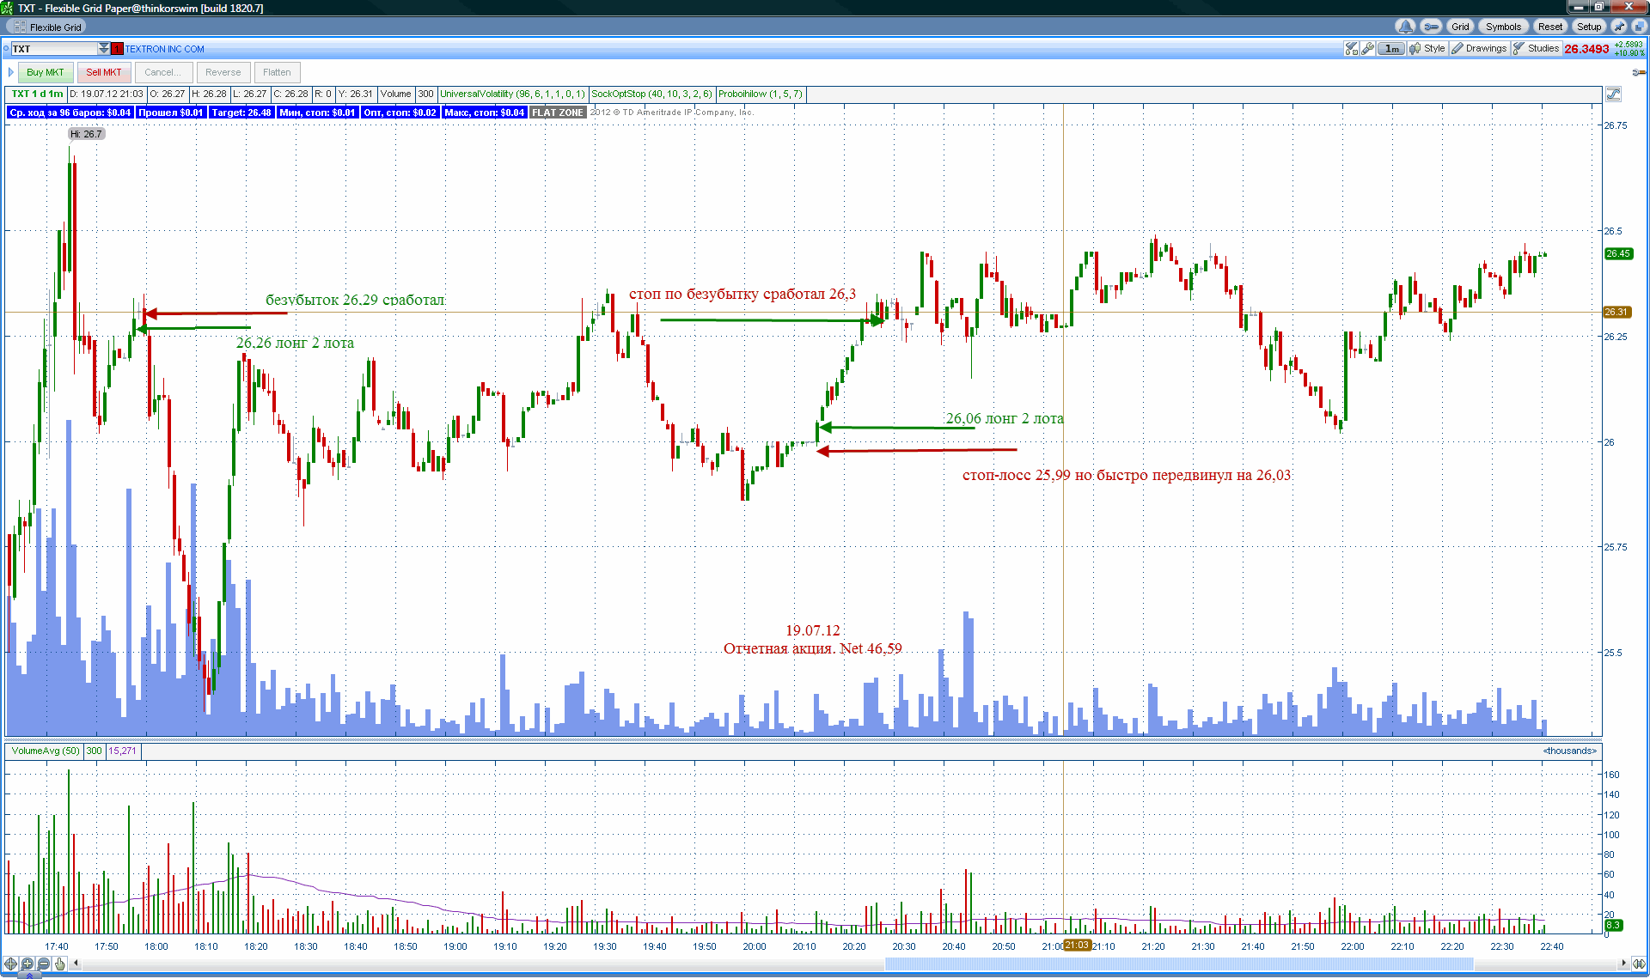
Task: Click the Reverse button
Action: [223, 72]
